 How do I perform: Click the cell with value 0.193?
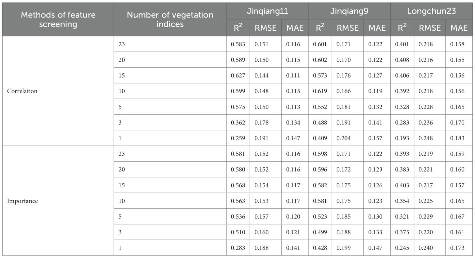[402, 138]
